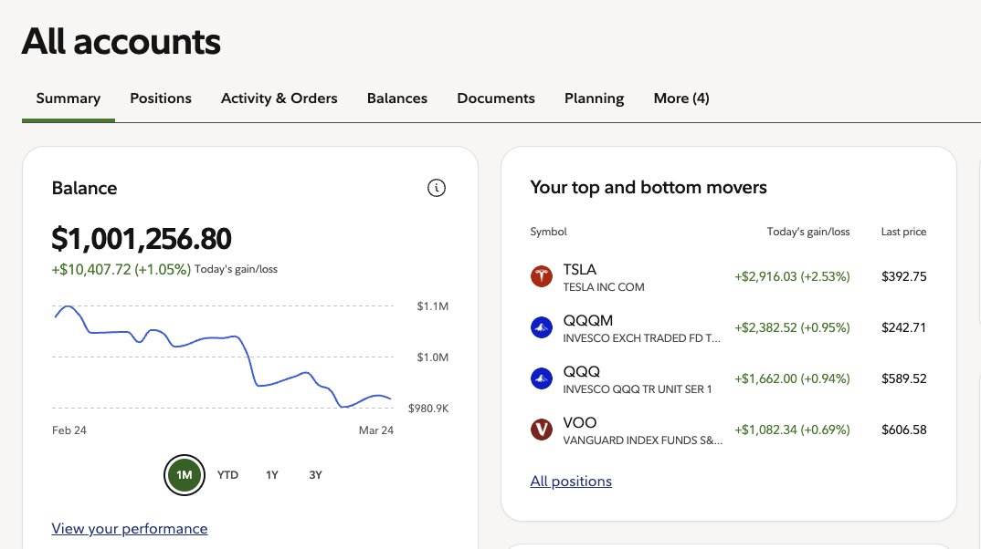Open the Activity & Orders tab
Image resolution: width=981 pixels, height=549 pixels.
pos(279,98)
